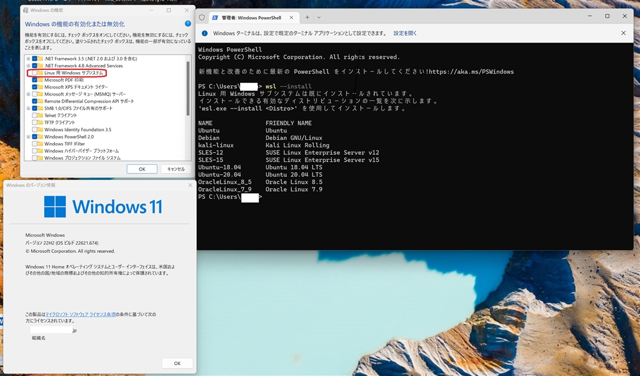Click the PowerShell icon on the terminal tab

[x=215, y=17]
